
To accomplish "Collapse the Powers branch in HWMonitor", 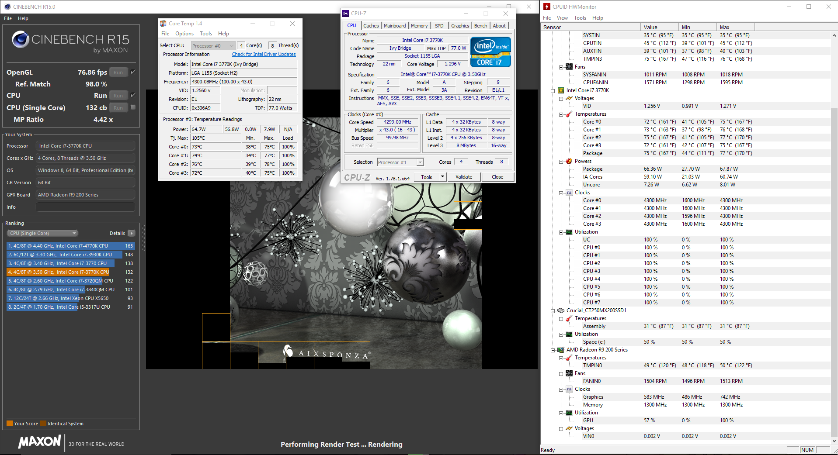I will [x=561, y=162].
